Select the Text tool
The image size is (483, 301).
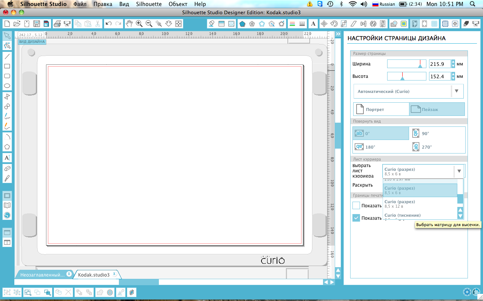point(7,157)
